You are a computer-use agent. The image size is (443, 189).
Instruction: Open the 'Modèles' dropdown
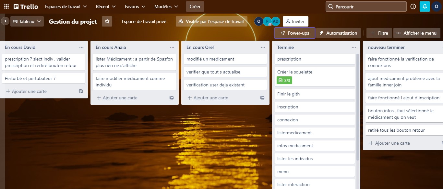(x=166, y=6)
